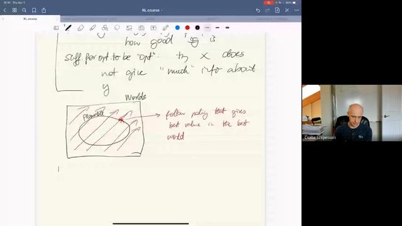Image resolution: width=402 pixels, height=226 pixels.
Task: Switch to the RL course document tab
Action: tap(30, 19)
